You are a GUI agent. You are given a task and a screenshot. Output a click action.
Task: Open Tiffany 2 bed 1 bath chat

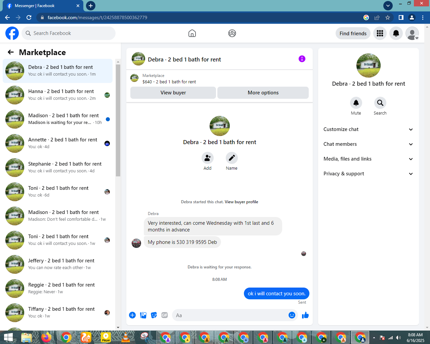coord(57,313)
